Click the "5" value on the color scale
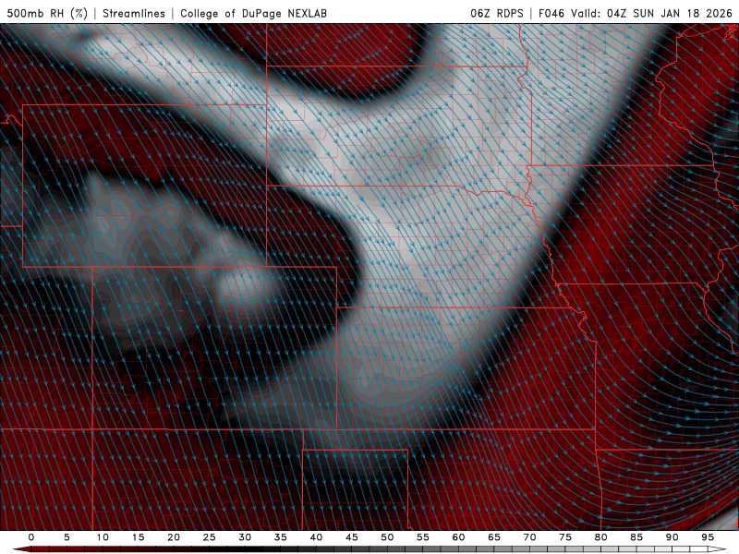 pos(67,537)
